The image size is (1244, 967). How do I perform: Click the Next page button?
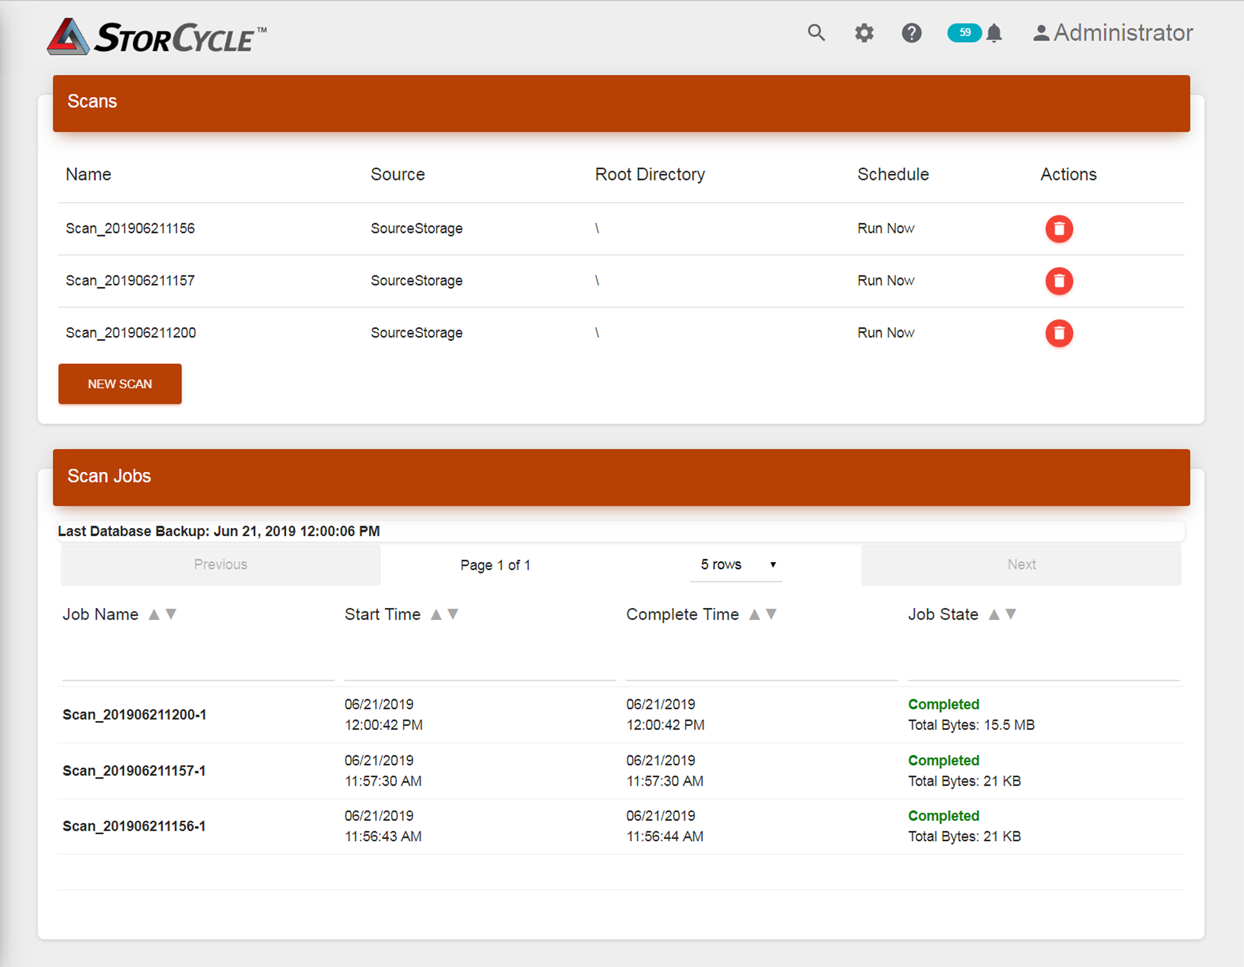click(x=1021, y=565)
